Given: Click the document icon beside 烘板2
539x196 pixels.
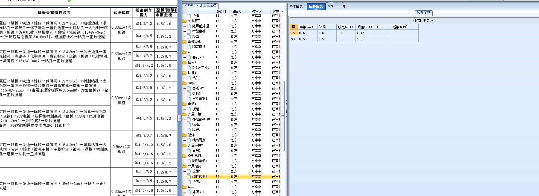Looking at the screenshot, I should [x=189, y=93].
